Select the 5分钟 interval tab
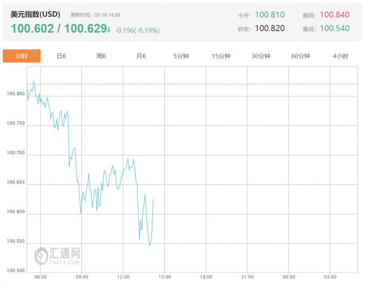This screenshot has width=365, height=286. pos(181,56)
